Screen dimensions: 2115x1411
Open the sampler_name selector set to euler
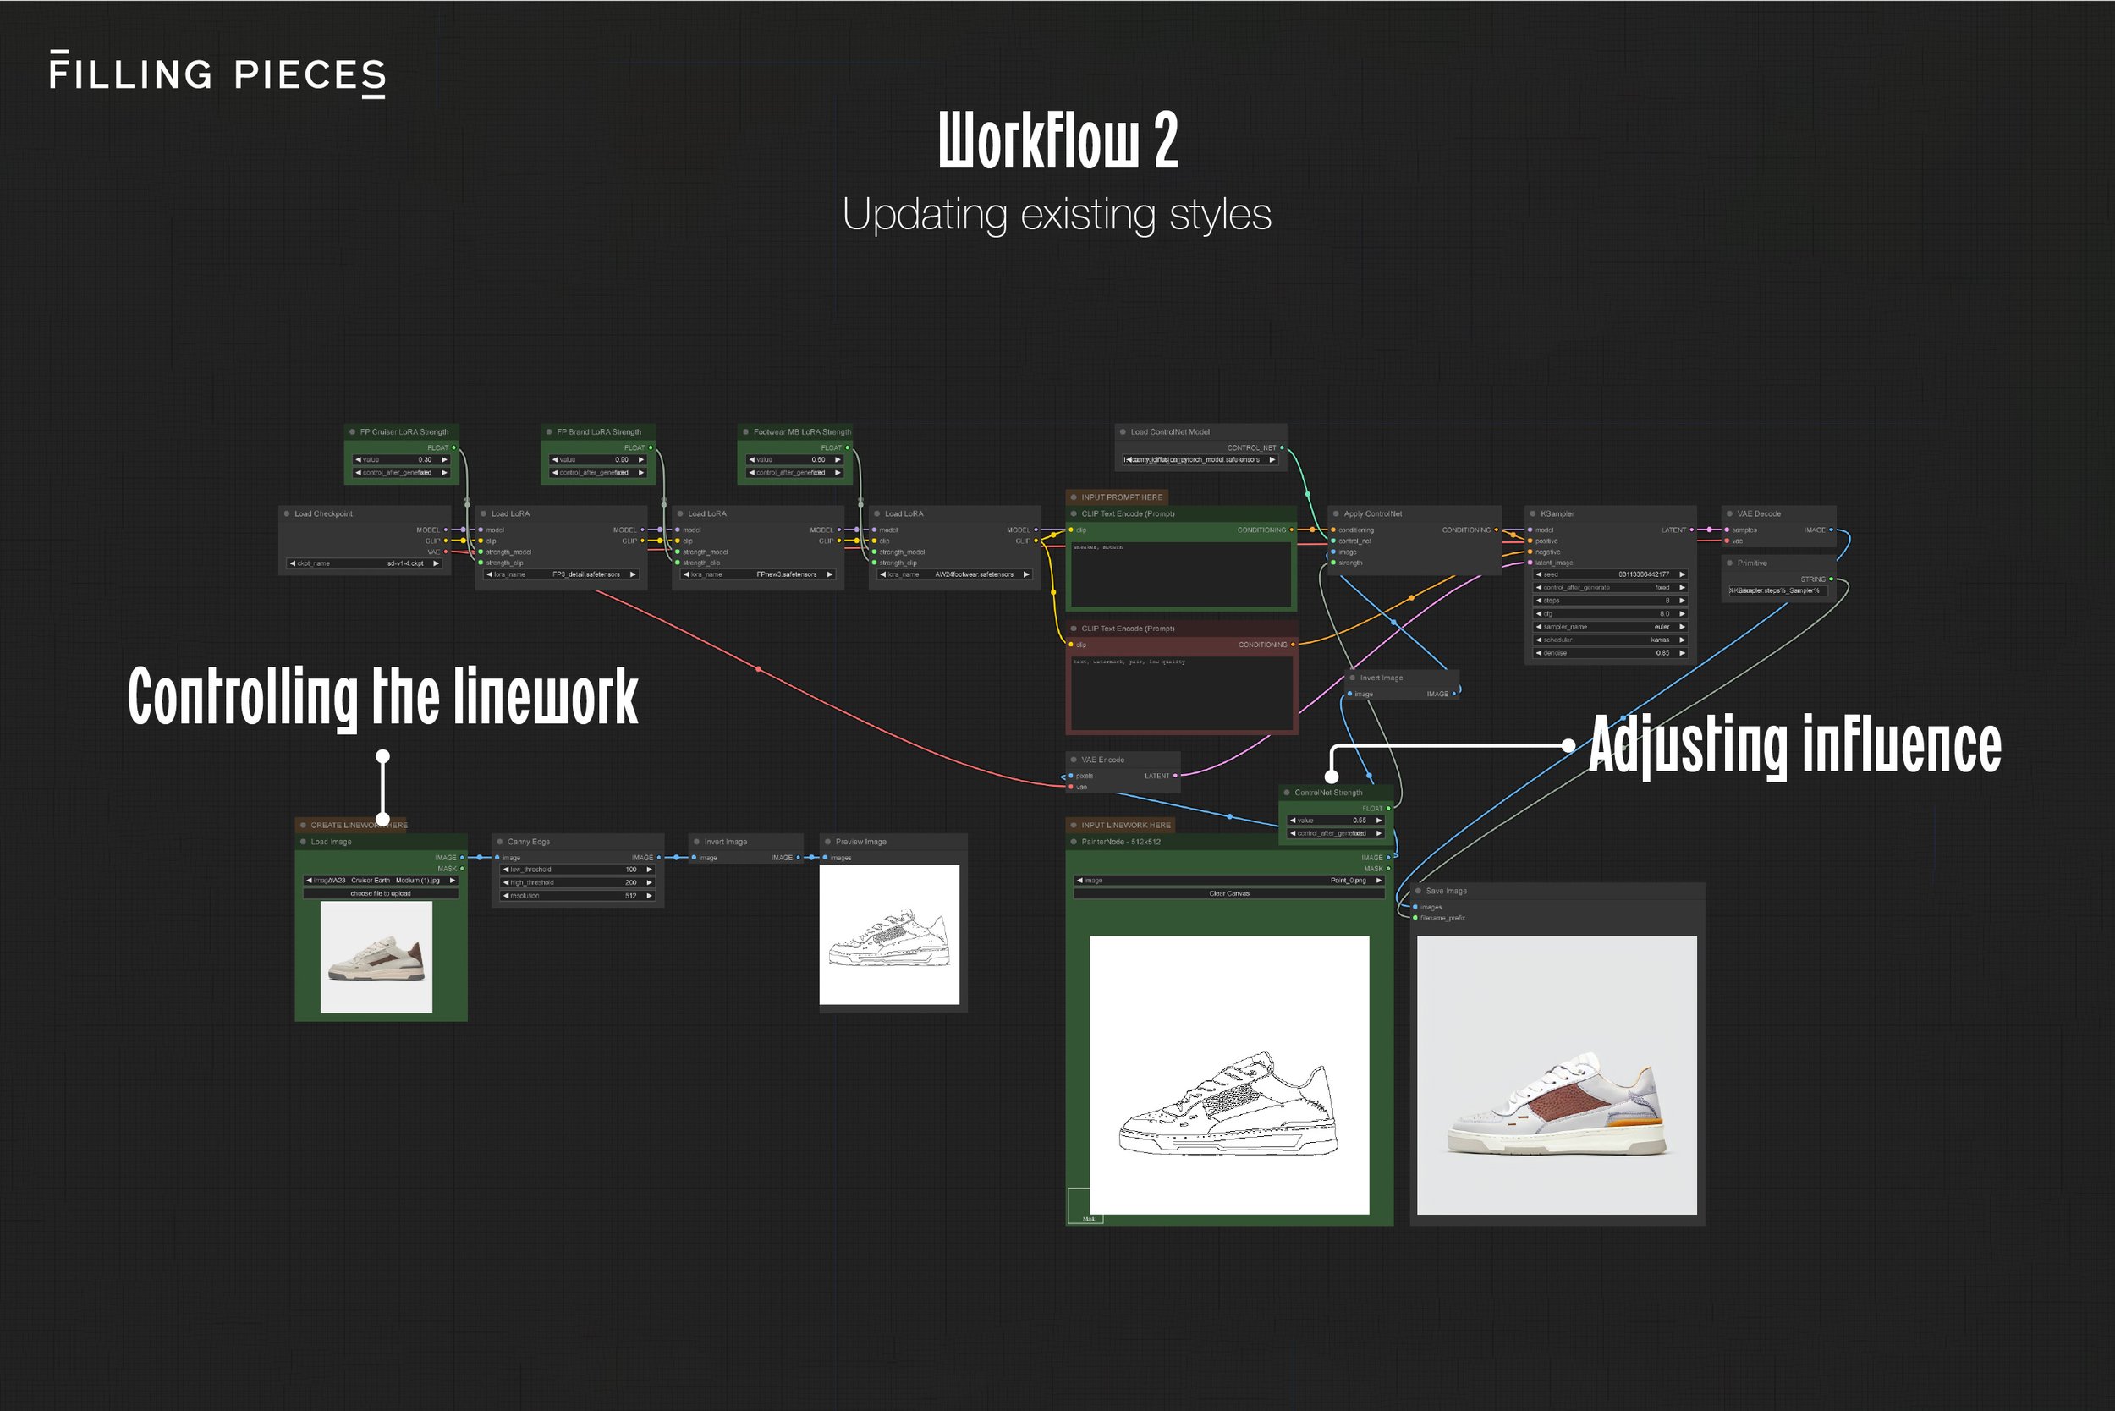click(1611, 626)
